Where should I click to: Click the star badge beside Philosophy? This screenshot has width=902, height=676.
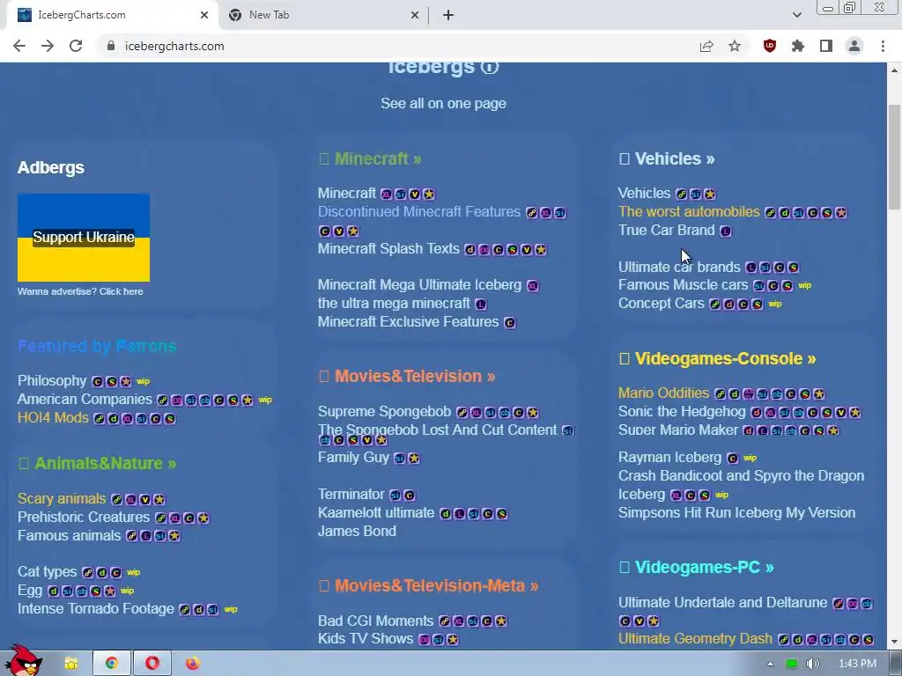(125, 382)
